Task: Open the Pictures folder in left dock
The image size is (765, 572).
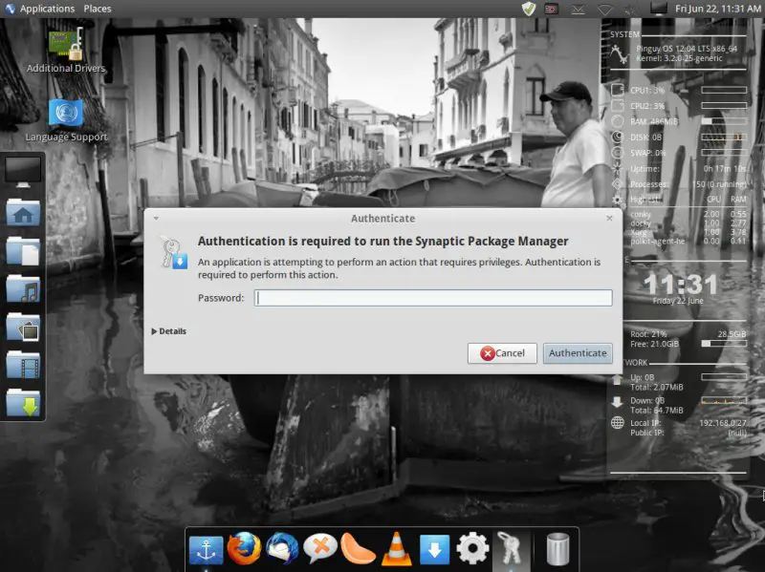Action: 23,327
